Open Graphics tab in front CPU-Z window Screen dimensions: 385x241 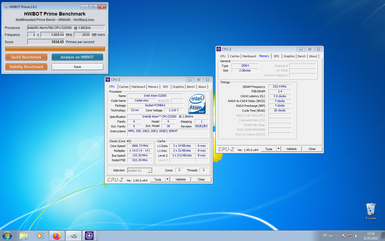pos(178,87)
